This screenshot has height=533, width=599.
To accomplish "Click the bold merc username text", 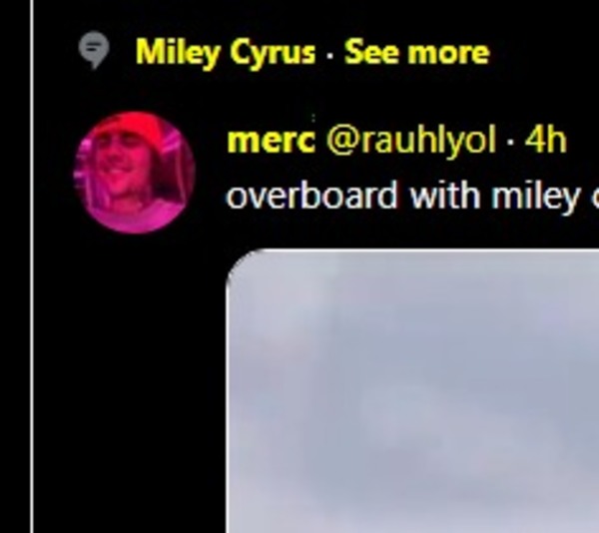I will (271, 141).
